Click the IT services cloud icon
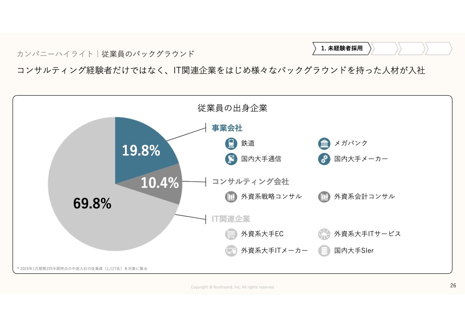 (324, 234)
